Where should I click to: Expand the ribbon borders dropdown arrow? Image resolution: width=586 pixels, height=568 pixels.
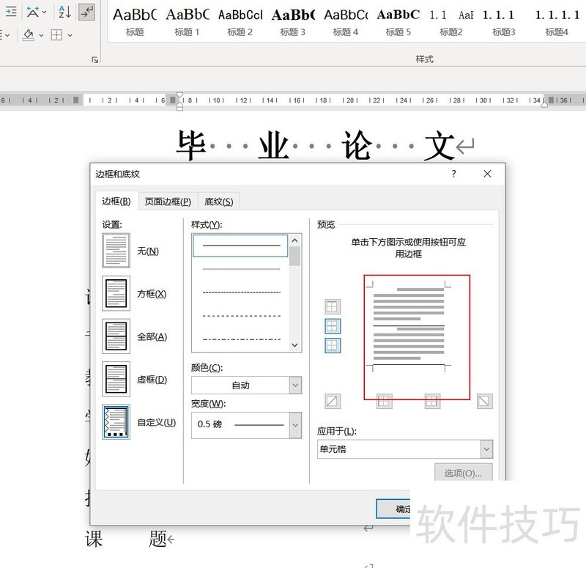click(x=70, y=35)
